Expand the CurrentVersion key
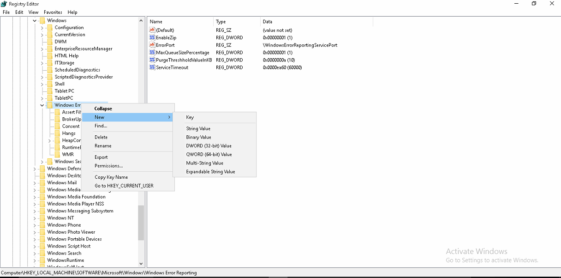This screenshot has height=278, width=561. [42, 34]
